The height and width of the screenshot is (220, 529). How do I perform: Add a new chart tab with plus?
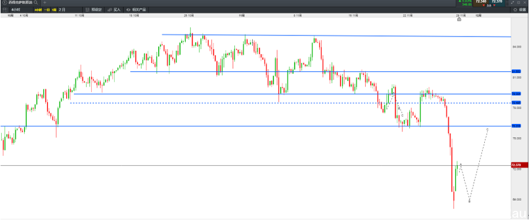tap(45, 2)
